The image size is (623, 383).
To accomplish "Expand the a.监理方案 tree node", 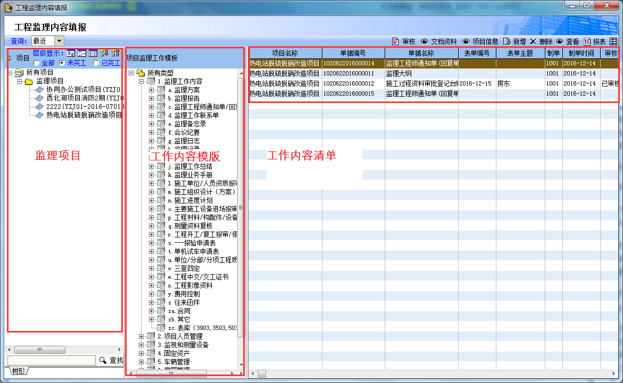I will click(x=151, y=90).
